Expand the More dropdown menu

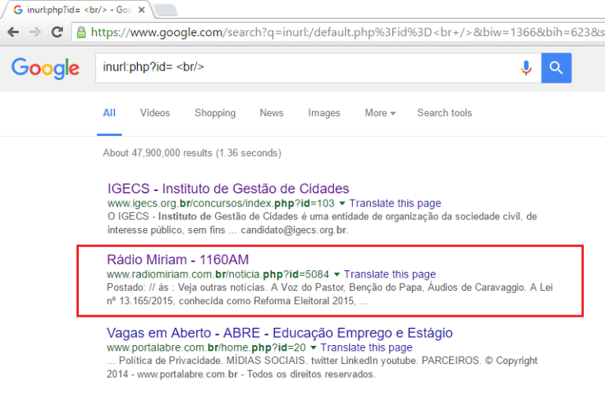(380, 113)
